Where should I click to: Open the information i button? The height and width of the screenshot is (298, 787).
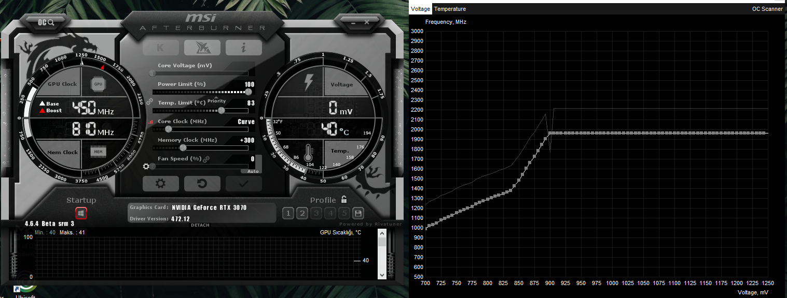tap(244, 48)
